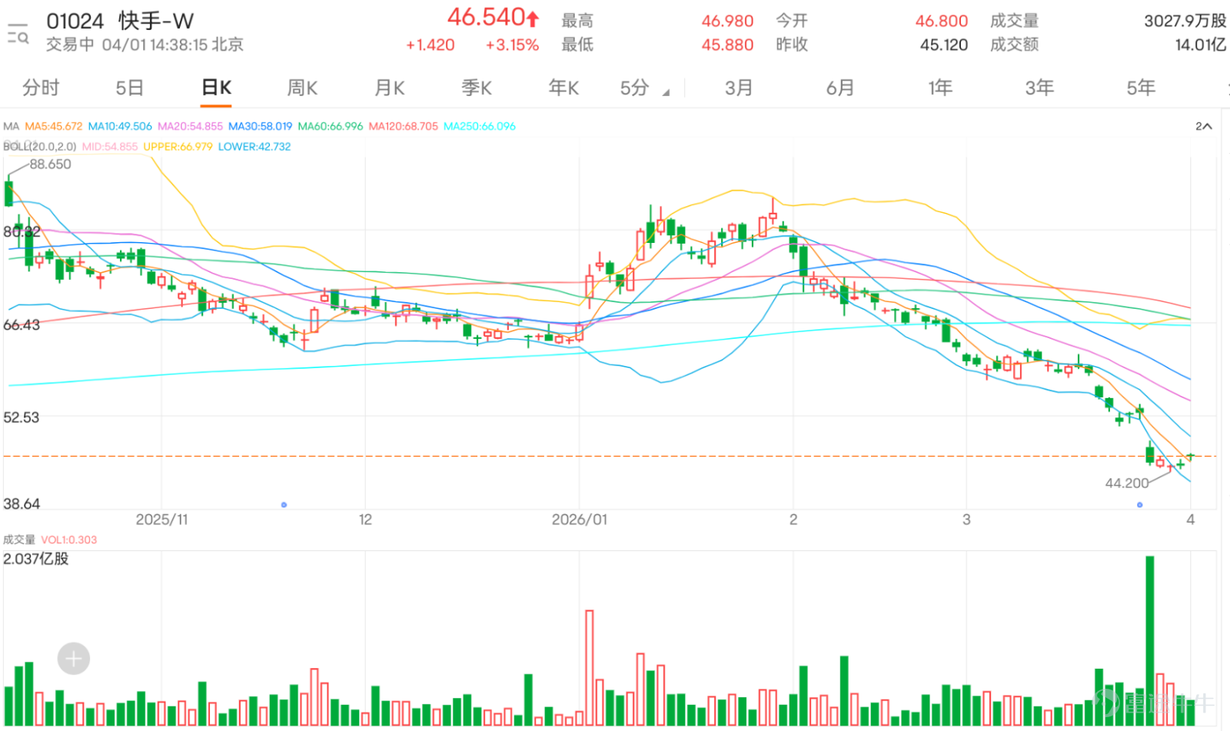The height and width of the screenshot is (731, 1230).
Task: Select the 日K tab
Action: pos(216,88)
